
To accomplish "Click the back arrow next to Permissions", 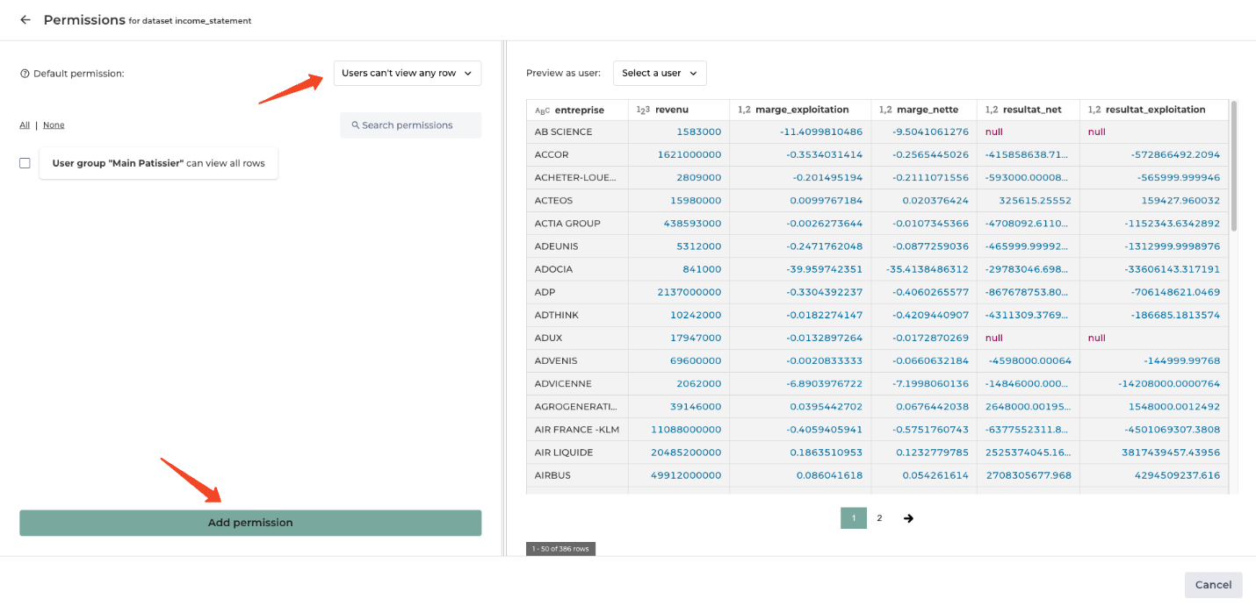I will point(25,20).
